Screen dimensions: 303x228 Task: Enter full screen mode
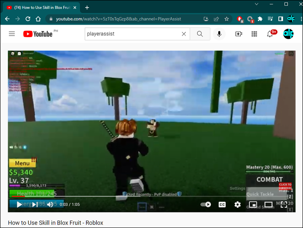coord(284,204)
